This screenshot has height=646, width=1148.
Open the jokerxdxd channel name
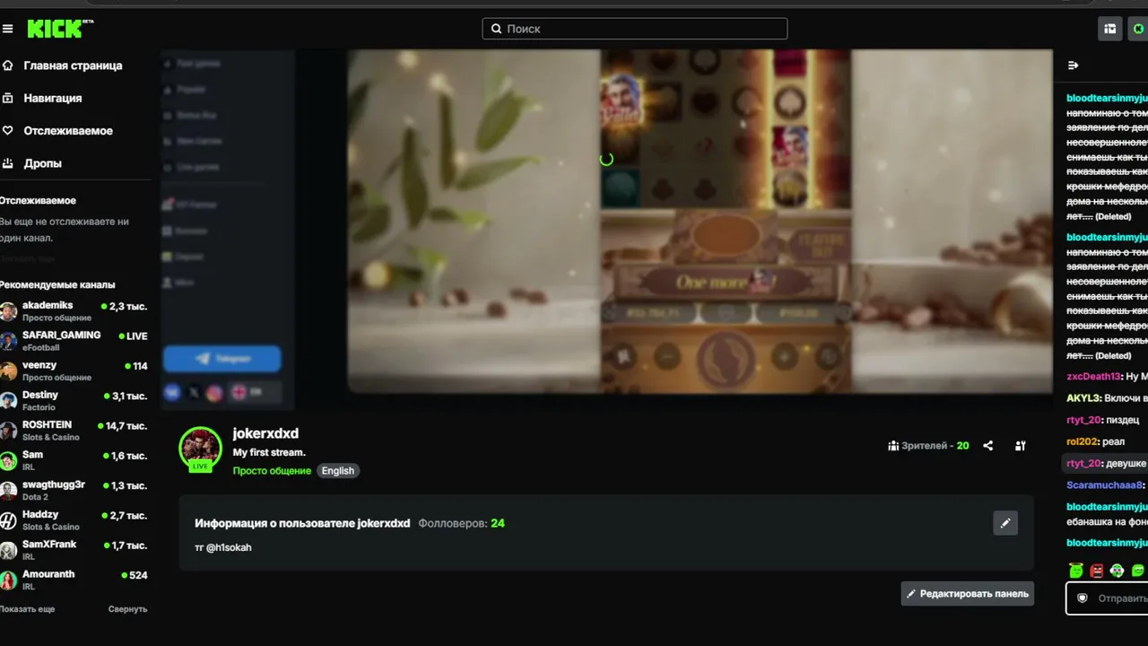pyautogui.click(x=265, y=434)
